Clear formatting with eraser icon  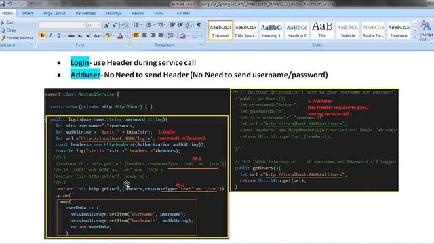point(124,26)
